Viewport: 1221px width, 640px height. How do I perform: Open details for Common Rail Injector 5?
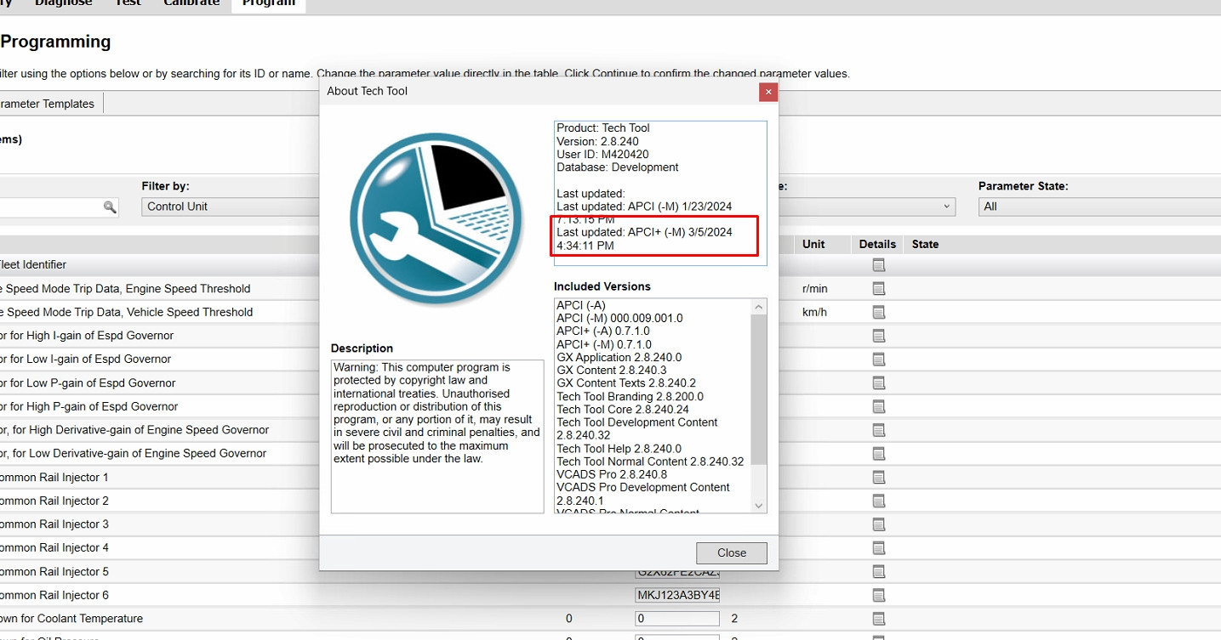879,572
